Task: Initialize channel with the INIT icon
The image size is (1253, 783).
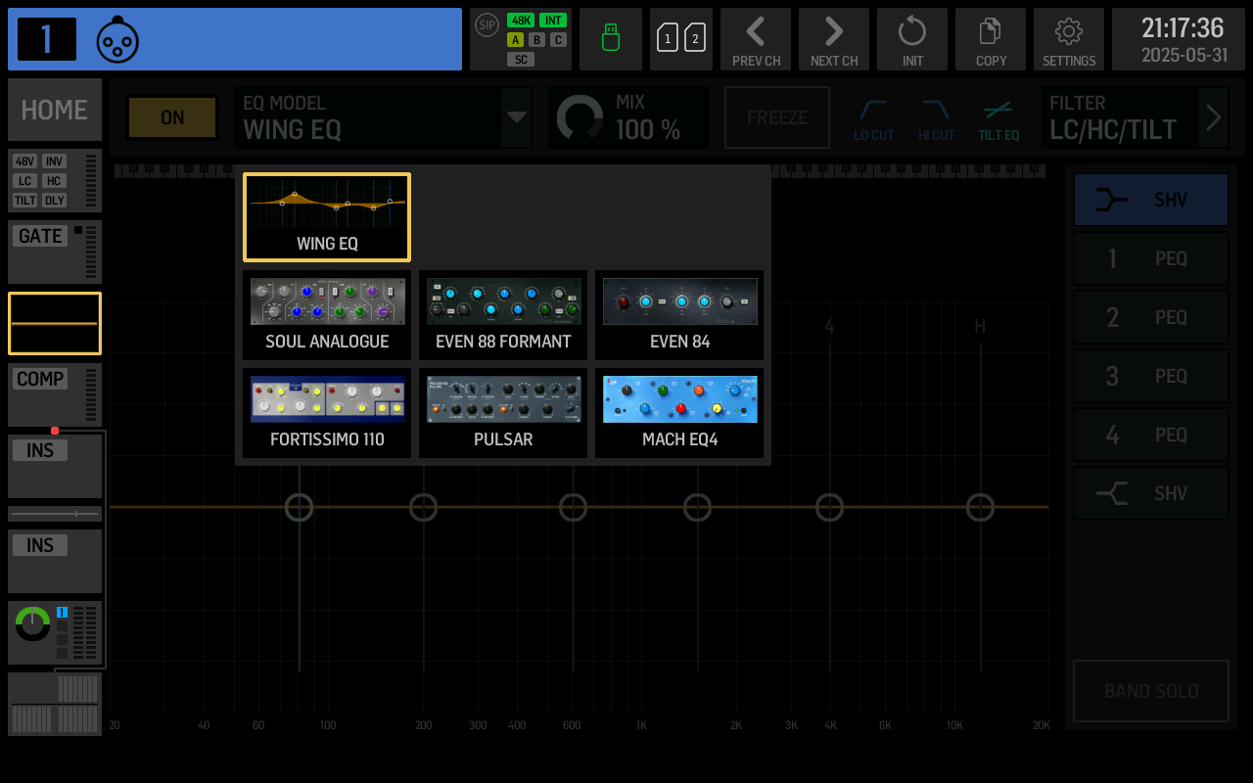Action: (912, 39)
